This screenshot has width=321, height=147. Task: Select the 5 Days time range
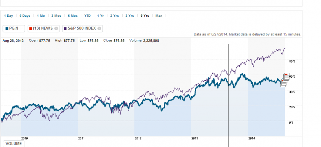click(x=25, y=16)
